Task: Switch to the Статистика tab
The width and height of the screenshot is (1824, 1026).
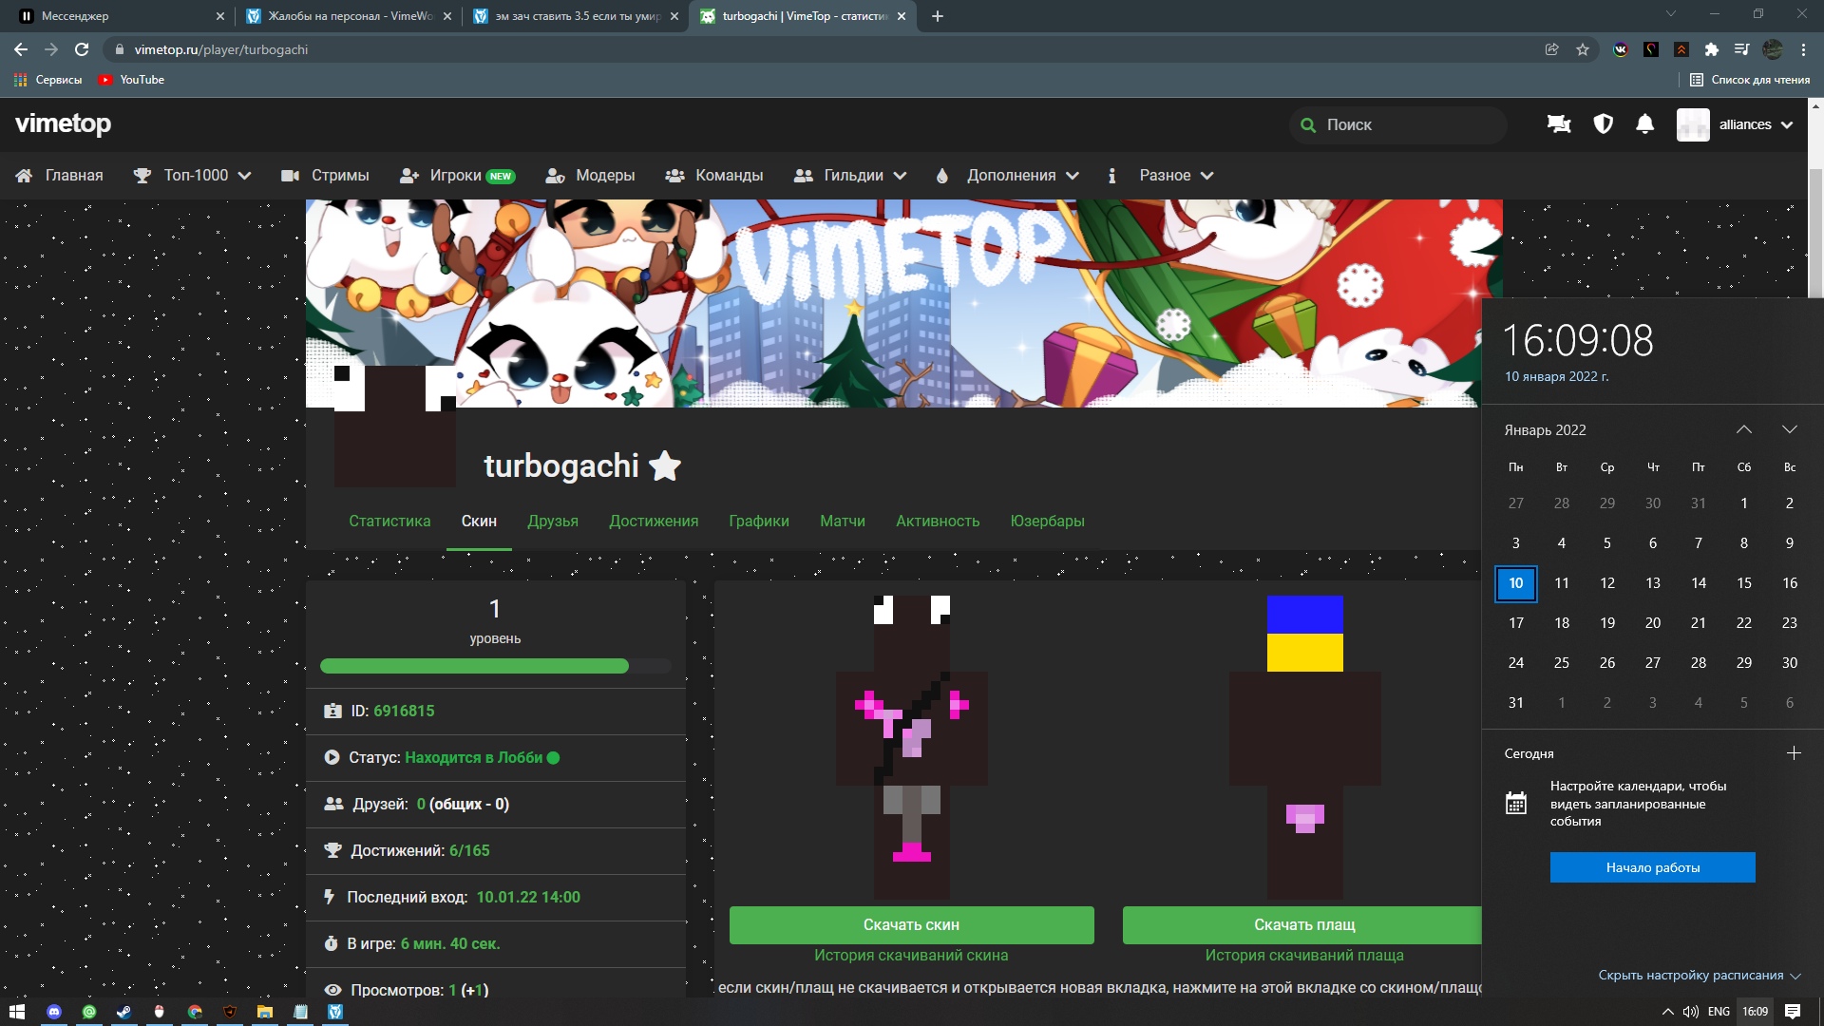Action: pos(389,521)
